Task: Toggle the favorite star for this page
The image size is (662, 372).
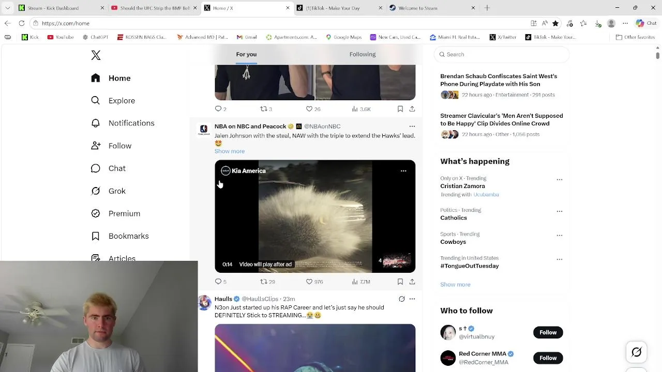Action: pyautogui.click(x=555, y=23)
